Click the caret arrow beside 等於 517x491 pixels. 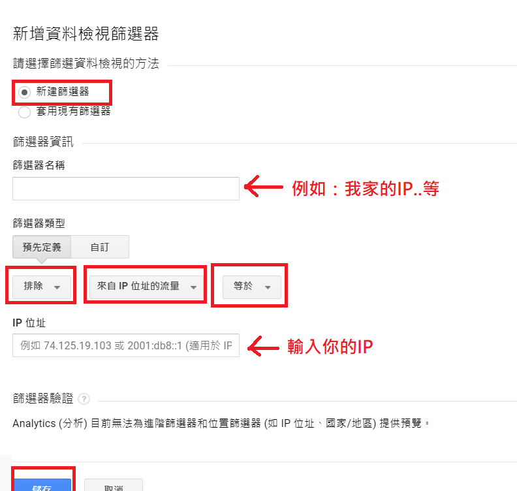268,287
